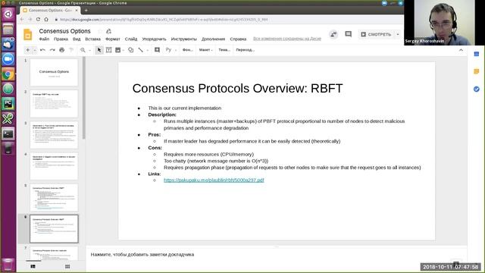Open the Calendar side panel icon

(x=477, y=54)
